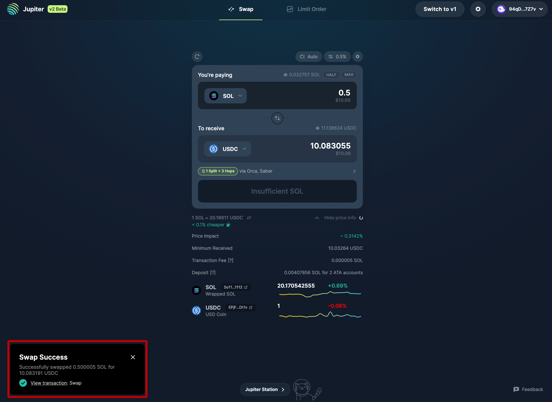Click the success checkmark icon
The width and height of the screenshot is (552, 402).
tap(23, 383)
